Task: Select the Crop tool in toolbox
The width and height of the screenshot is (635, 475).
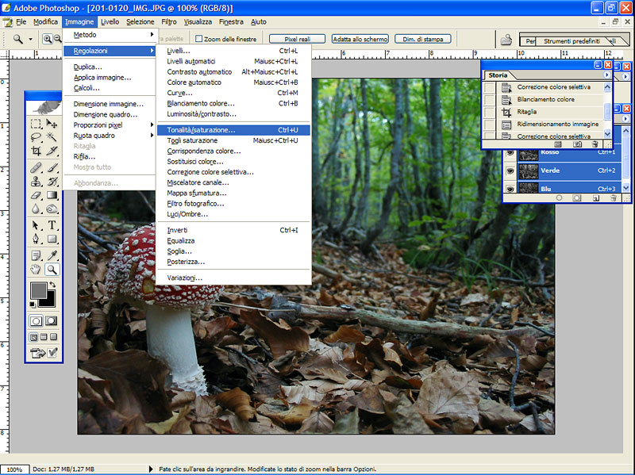Action: pos(36,151)
